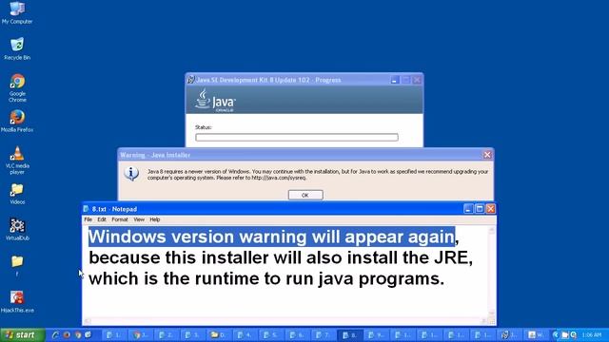Select the HijackThis.exe desktop icon
The width and height of the screenshot is (609, 342).
[17, 302]
